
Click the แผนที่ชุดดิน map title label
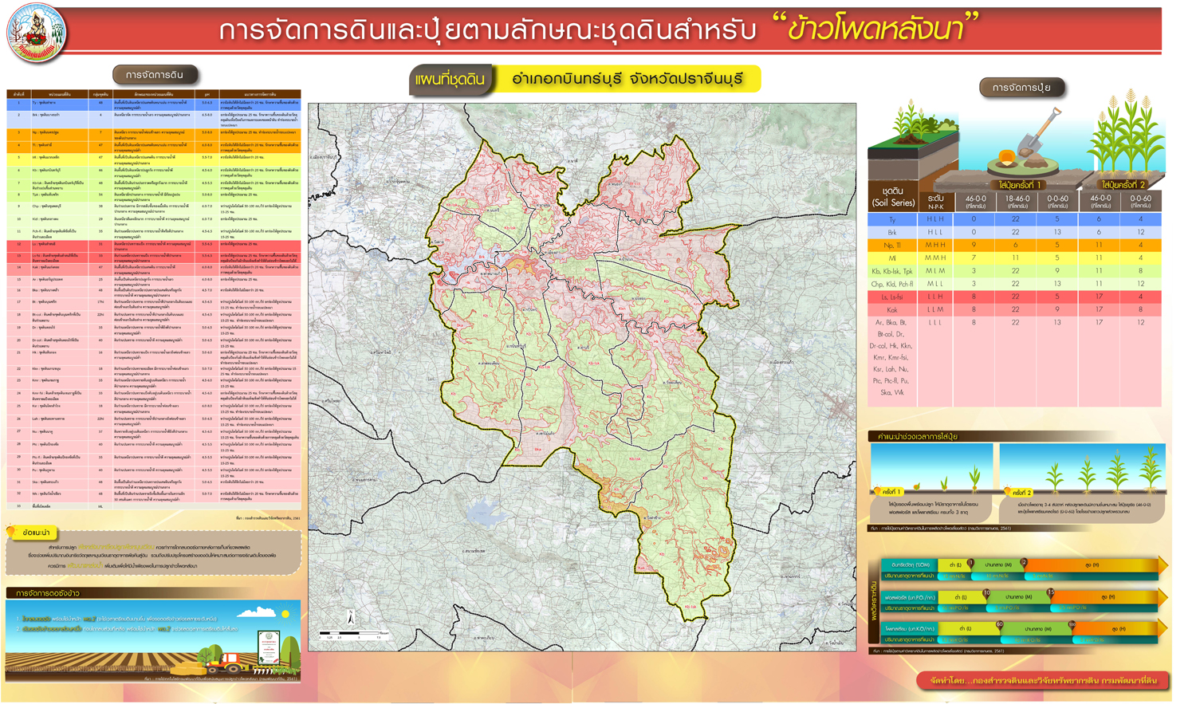tap(450, 80)
